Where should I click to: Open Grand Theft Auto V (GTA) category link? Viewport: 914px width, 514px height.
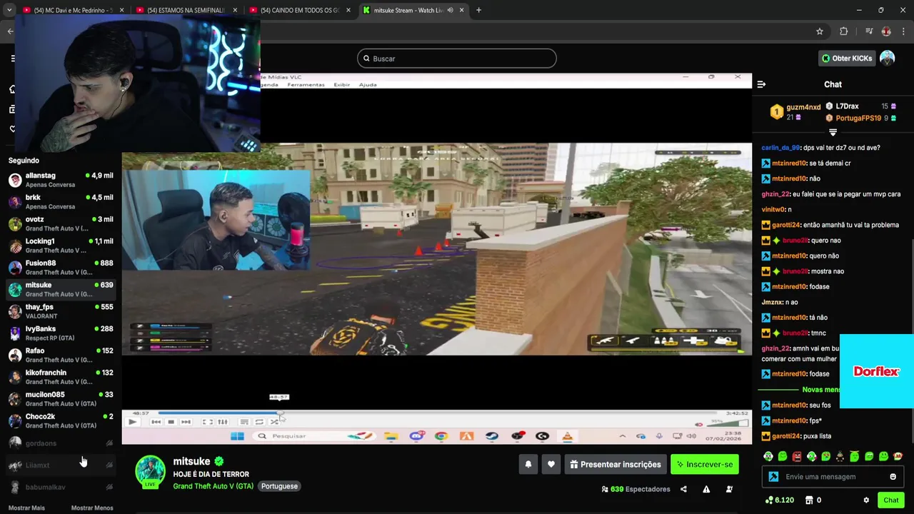click(x=214, y=486)
